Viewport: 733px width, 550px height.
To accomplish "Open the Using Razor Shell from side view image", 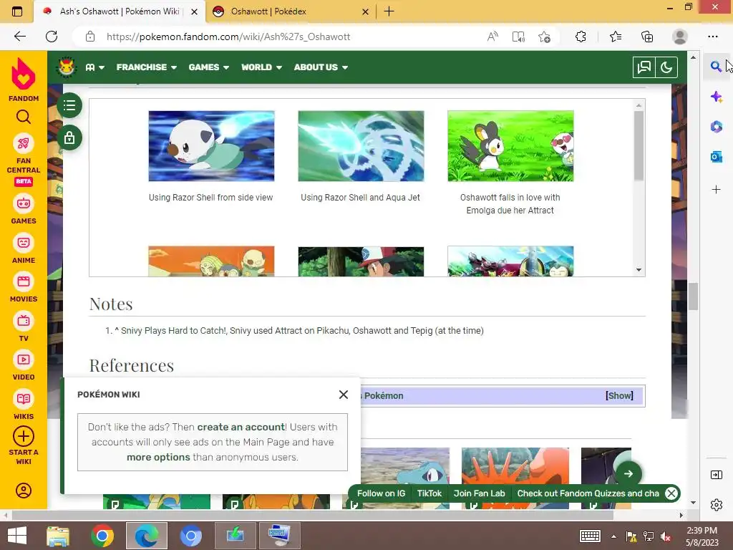I will pyautogui.click(x=211, y=146).
